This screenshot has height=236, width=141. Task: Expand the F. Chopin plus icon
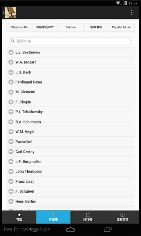point(11,102)
